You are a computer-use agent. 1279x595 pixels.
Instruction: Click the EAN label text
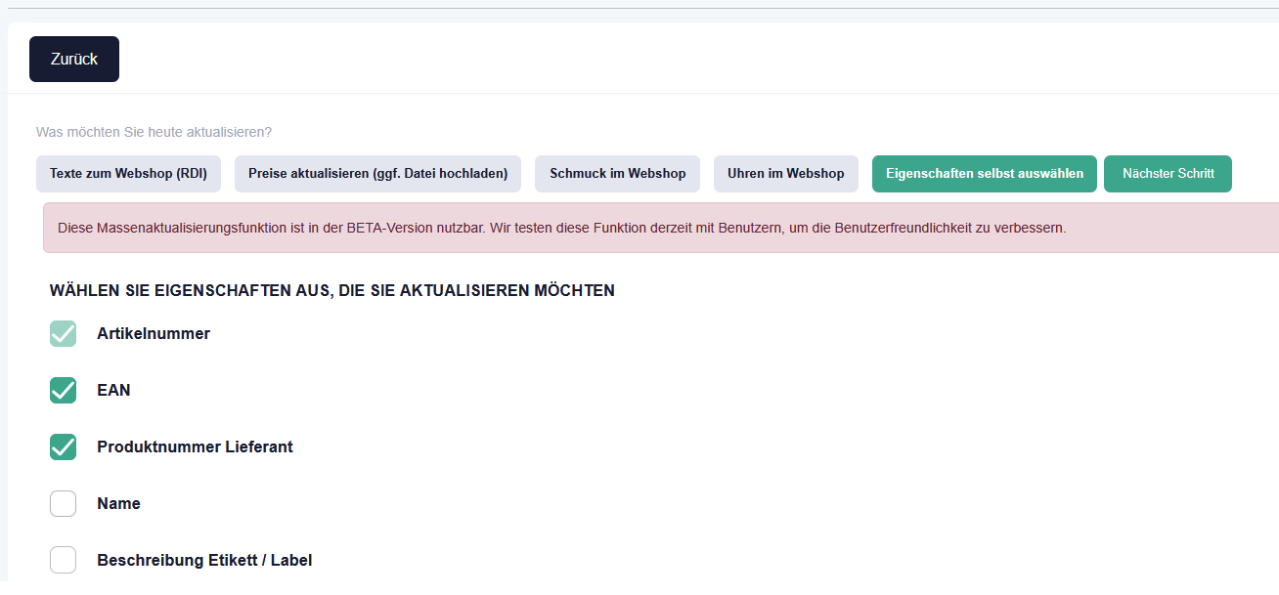pyautogui.click(x=113, y=391)
